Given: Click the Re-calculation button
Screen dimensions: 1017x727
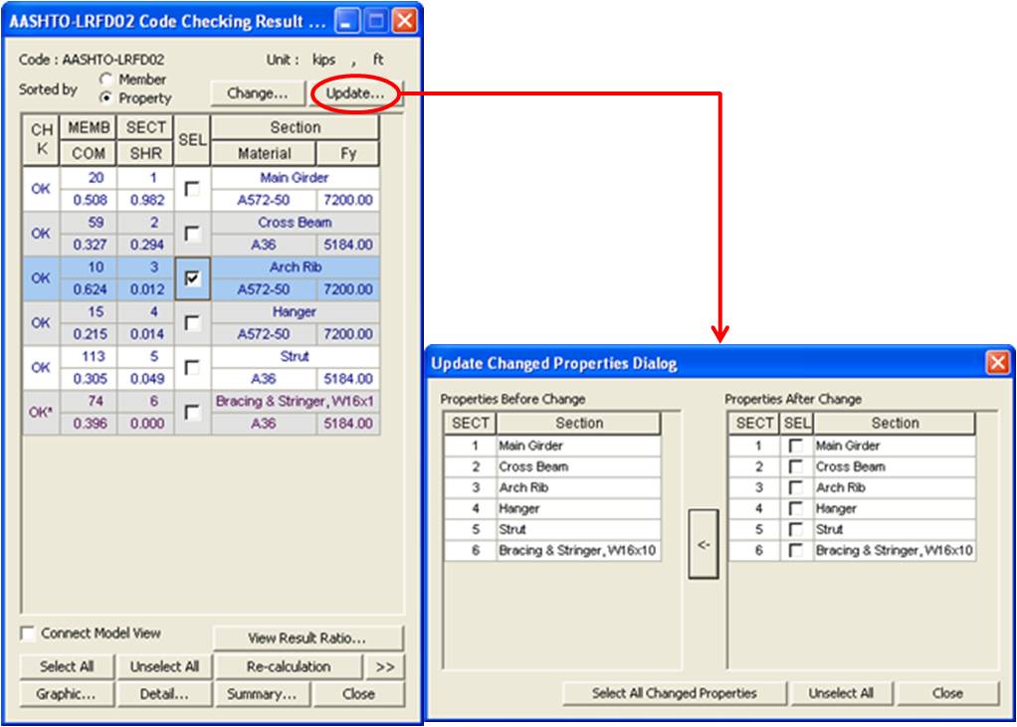Looking at the screenshot, I should 287,666.
